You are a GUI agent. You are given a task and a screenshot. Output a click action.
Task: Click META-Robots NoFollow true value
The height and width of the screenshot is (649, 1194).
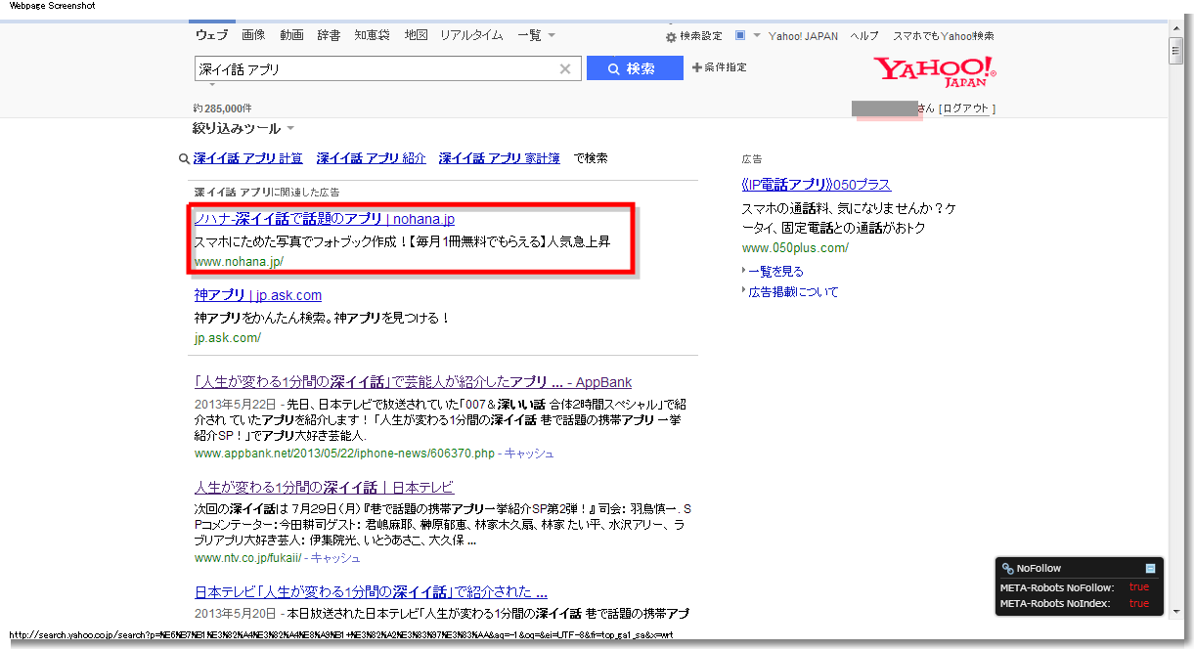[1138, 587]
